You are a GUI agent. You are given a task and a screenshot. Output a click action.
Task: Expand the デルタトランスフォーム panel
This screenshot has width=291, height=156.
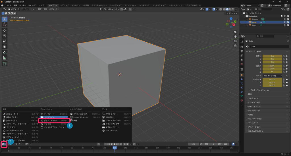pos(259,90)
